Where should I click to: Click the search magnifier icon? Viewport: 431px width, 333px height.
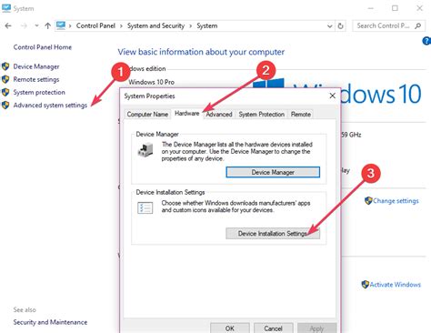(x=418, y=25)
